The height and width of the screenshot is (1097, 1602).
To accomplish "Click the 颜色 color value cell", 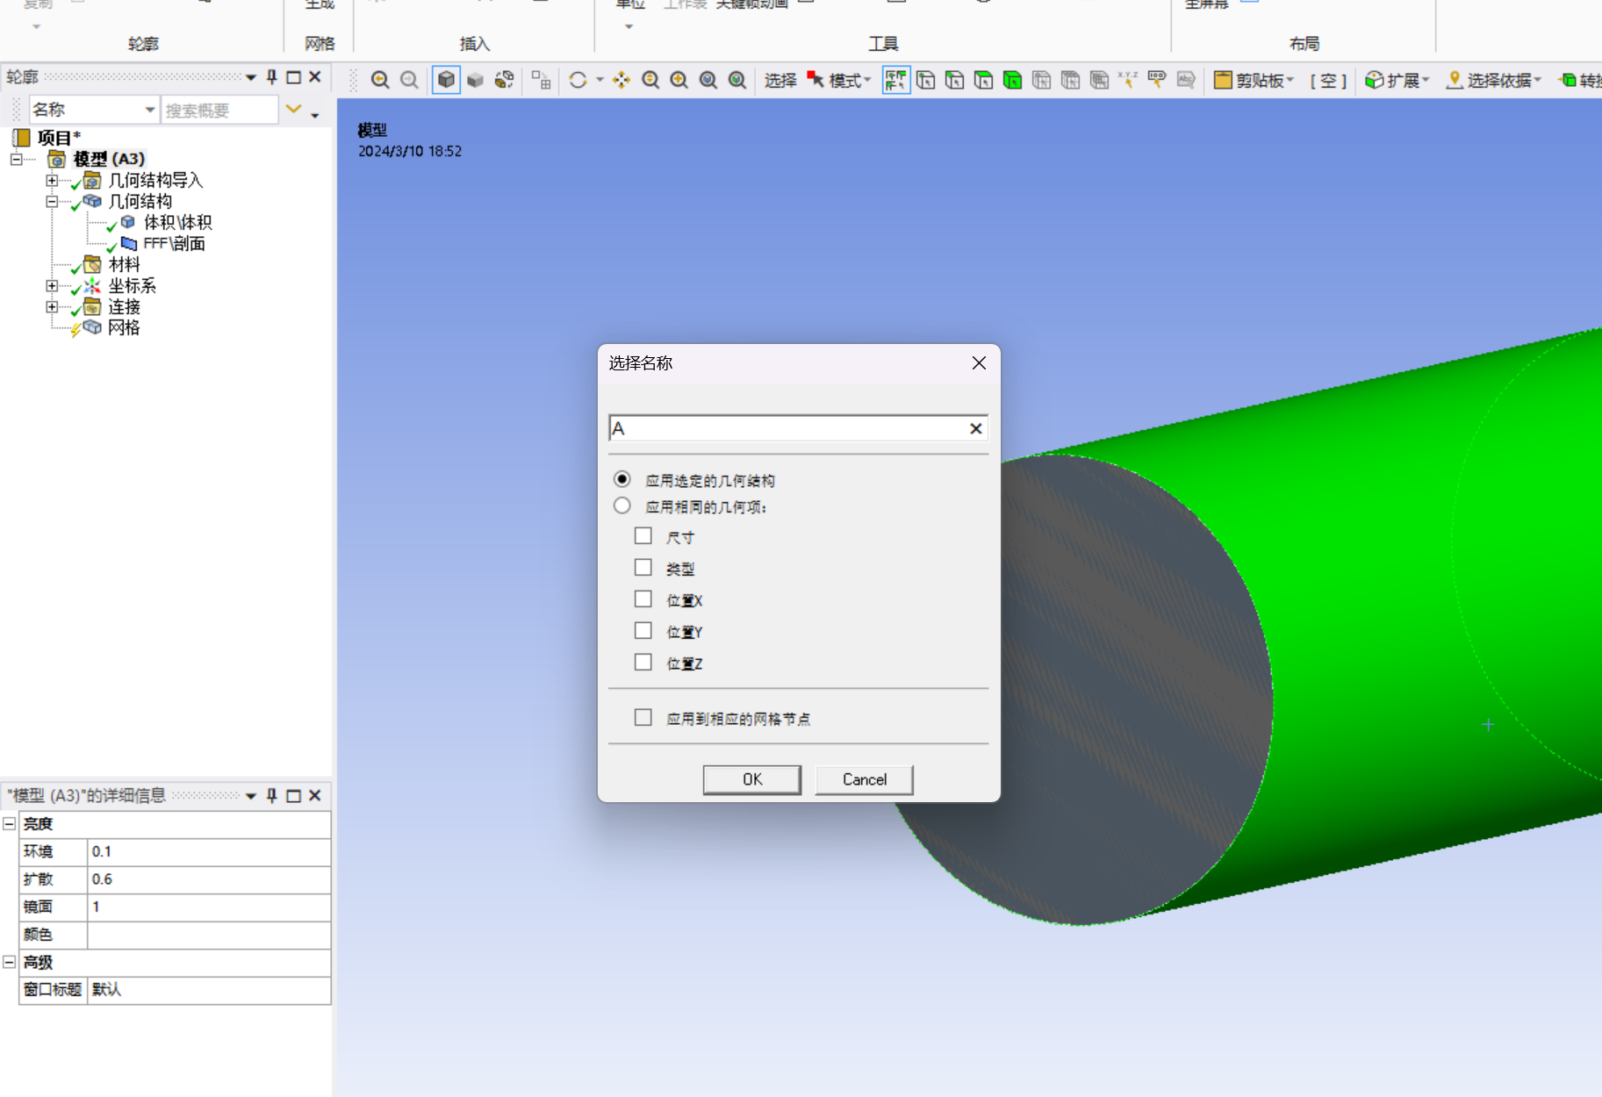I will (209, 935).
